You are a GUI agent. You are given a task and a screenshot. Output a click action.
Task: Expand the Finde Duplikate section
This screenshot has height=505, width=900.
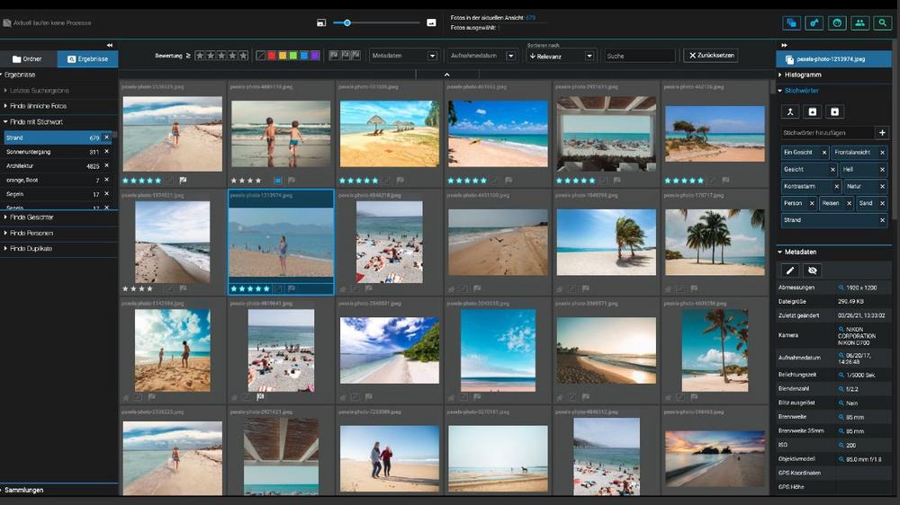[x=31, y=248]
